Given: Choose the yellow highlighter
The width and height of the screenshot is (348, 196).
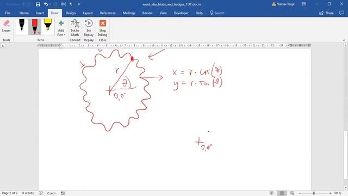Looking at the screenshot, I should [48, 27].
